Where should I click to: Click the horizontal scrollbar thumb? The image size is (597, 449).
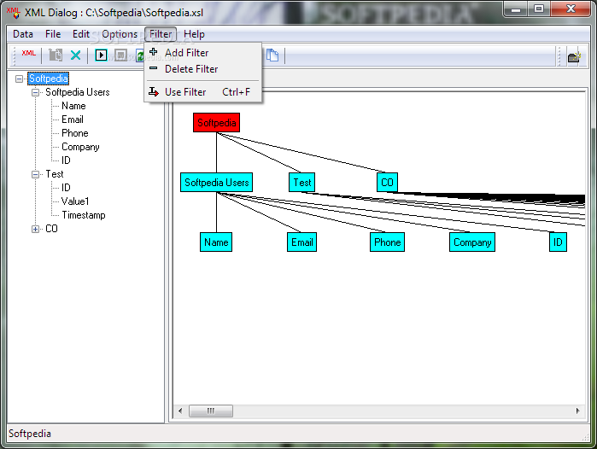pyautogui.click(x=211, y=411)
